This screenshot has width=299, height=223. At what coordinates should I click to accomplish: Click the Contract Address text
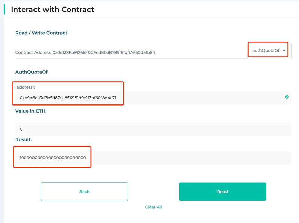click(85, 52)
